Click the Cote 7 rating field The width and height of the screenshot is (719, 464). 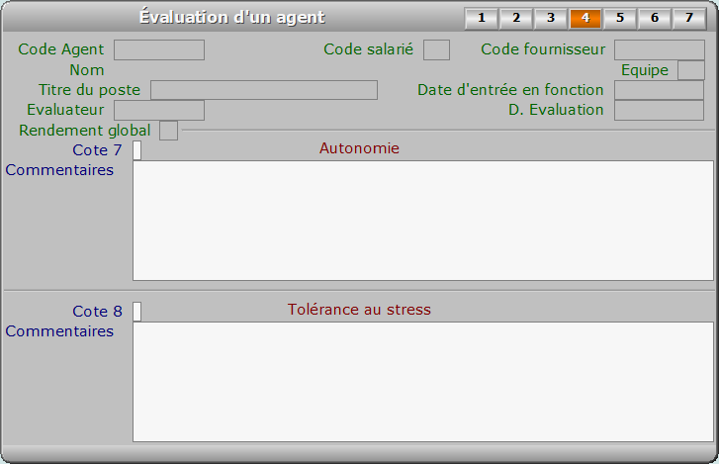click(x=137, y=150)
